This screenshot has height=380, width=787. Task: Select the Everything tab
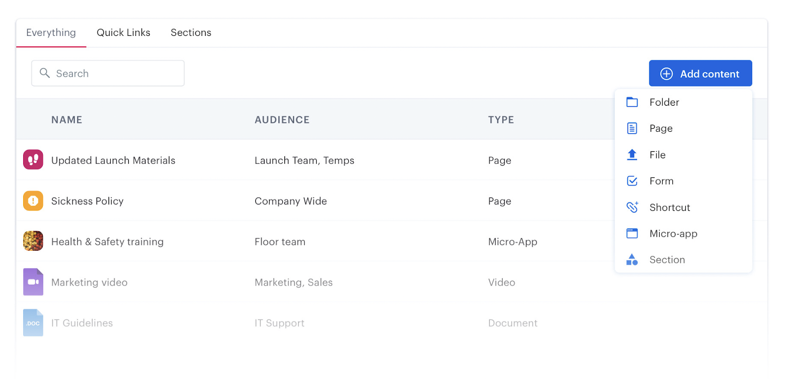coord(51,32)
